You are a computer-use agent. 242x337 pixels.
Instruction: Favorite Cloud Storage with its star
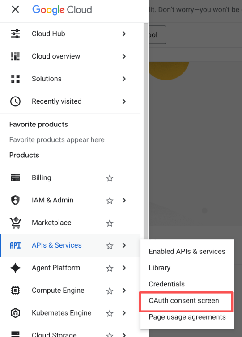(110, 335)
